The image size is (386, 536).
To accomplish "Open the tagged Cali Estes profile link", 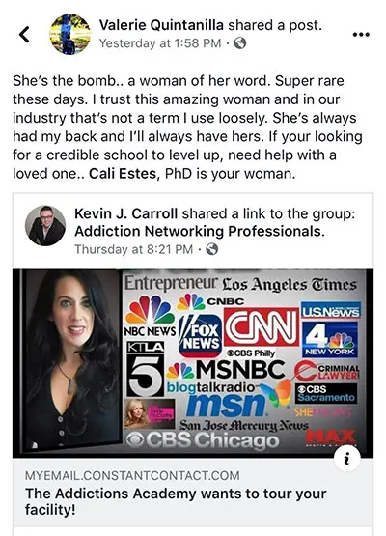I will click(123, 174).
